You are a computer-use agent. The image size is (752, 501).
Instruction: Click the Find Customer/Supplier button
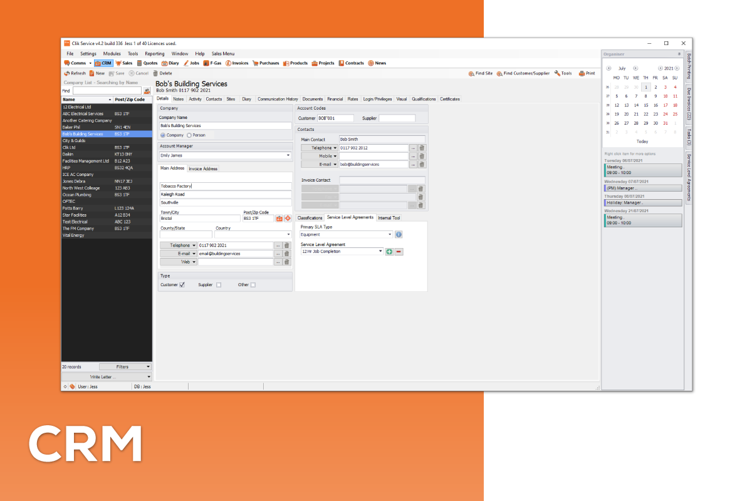pyautogui.click(x=523, y=73)
